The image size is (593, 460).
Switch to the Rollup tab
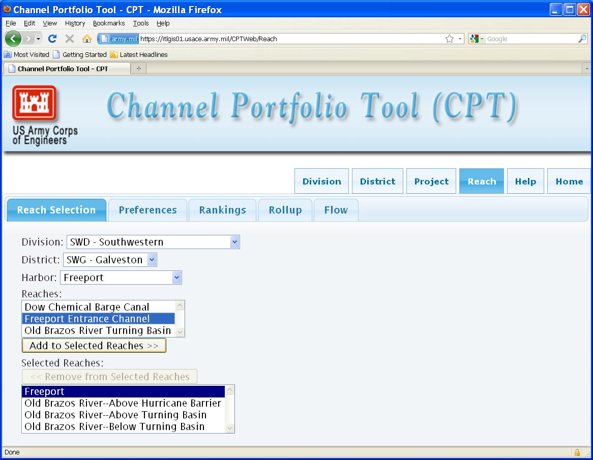(285, 210)
